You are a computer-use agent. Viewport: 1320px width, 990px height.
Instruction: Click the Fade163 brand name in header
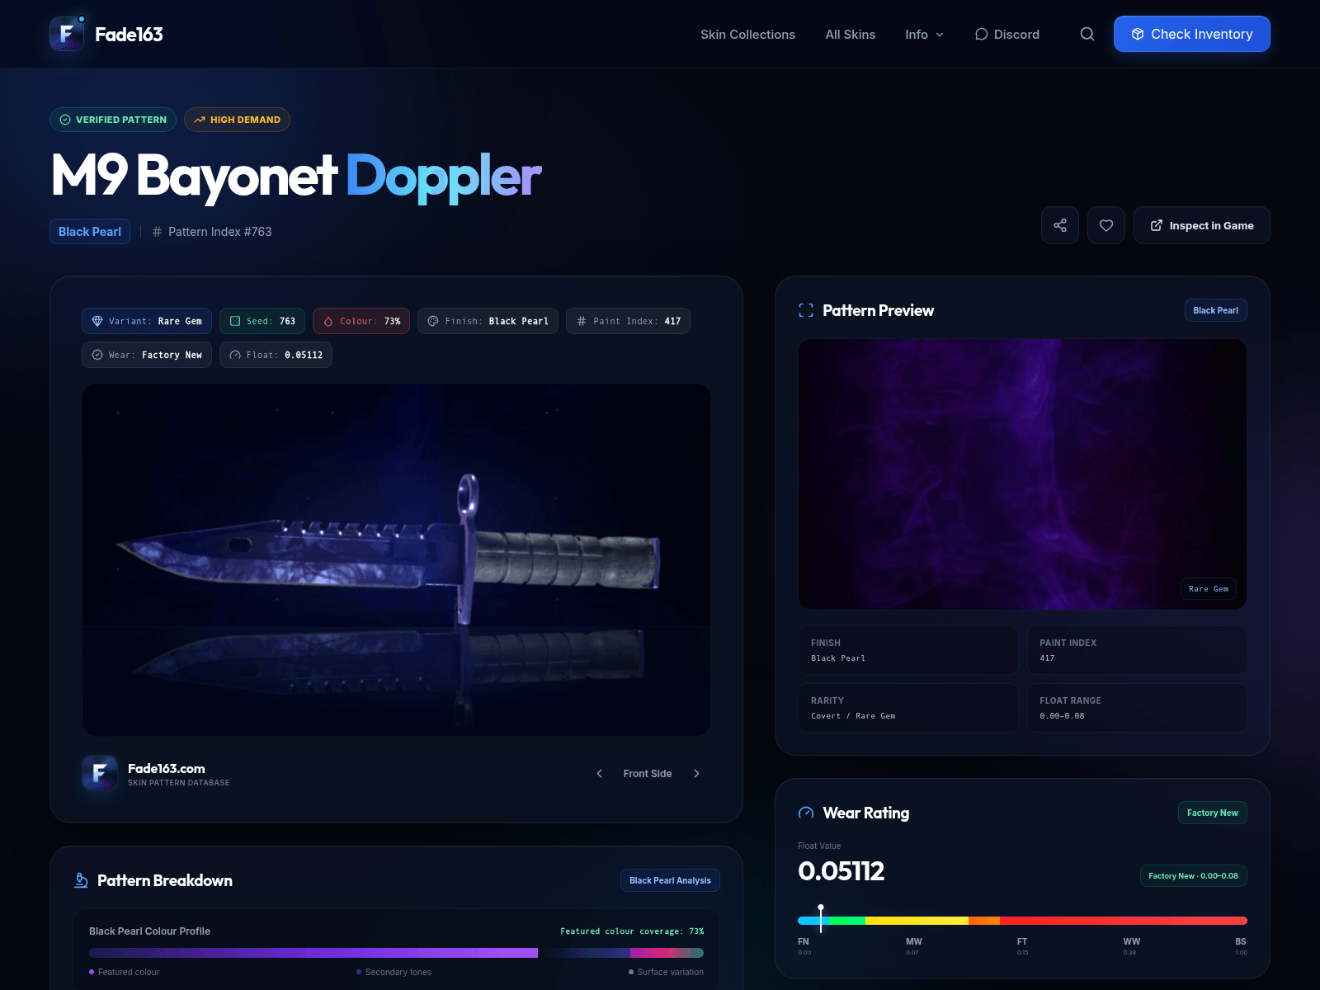tap(129, 34)
